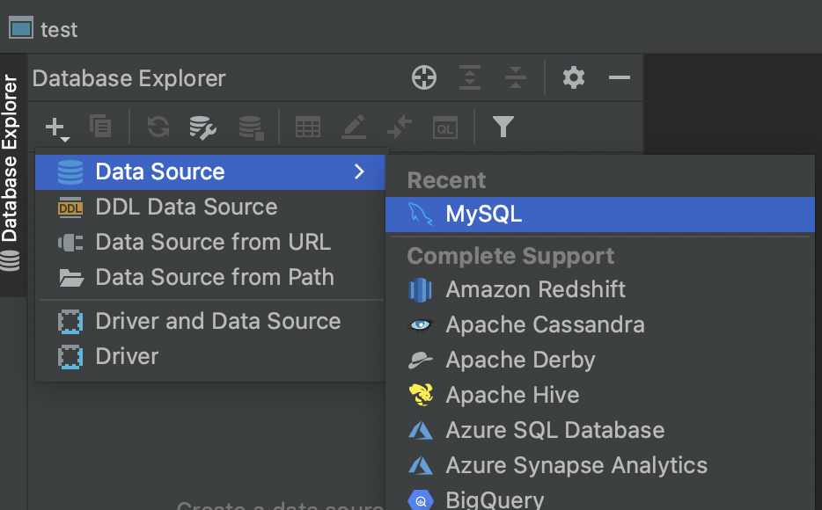
Task: Click the Apache Hive bee icon
Action: point(421,395)
